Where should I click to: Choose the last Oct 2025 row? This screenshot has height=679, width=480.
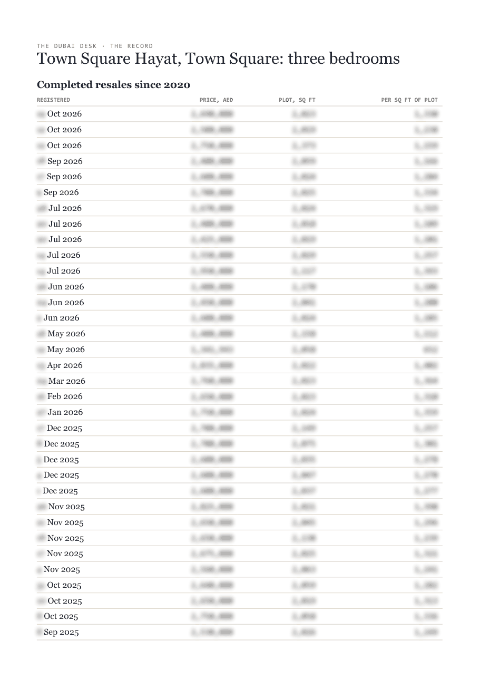click(x=240, y=616)
